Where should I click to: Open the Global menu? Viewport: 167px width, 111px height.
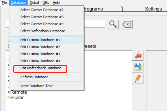click(34, 3)
